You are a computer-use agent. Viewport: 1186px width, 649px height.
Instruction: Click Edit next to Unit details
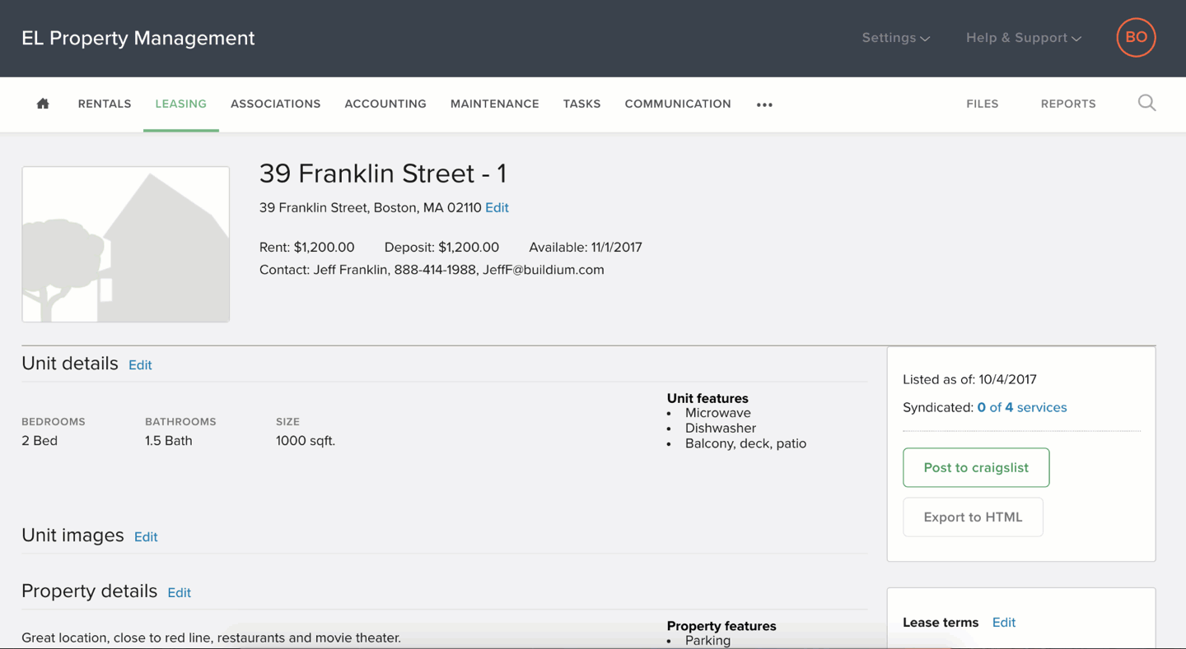click(x=140, y=364)
